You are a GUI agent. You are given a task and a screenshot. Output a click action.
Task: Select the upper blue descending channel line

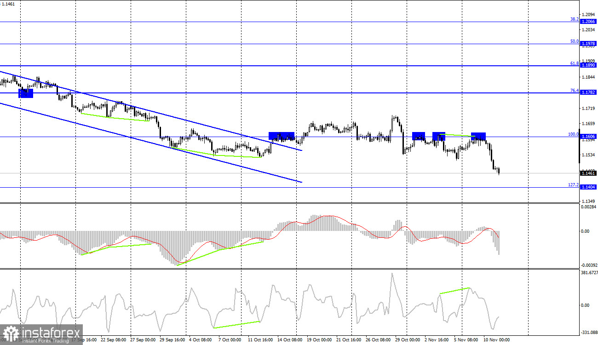tap(151, 110)
